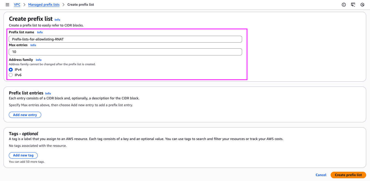Screen dimensions: 370x181
Task: Open Managed prefix lists breadcrumb link
Action: pyautogui.click(x=44, y=5)
